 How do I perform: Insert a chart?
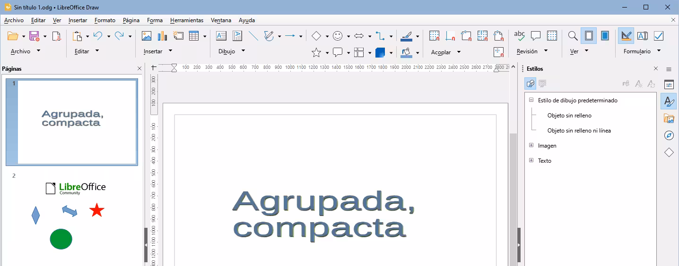162,36
